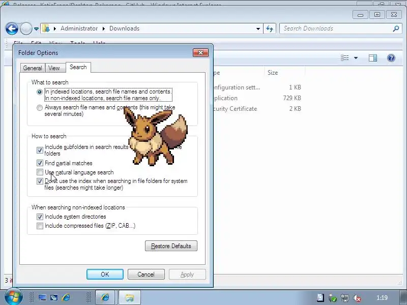Select the 729 KB application file row
Image resolution: width=407 pixels, height=305 pixels.
pos(258,98)
